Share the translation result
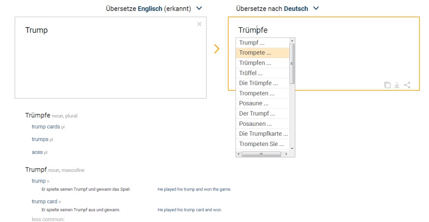 [x=407, y=85]
